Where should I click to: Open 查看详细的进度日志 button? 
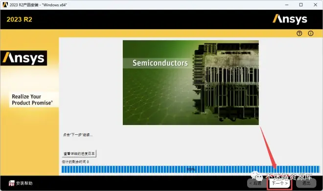(79, 153)
